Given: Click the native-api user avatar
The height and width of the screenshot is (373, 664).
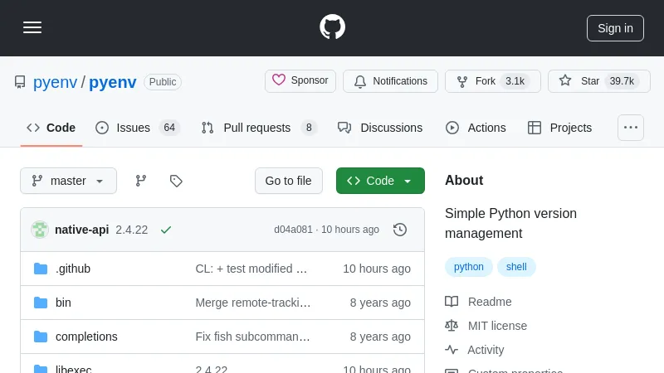Looking at the screenshot, I should 40,230.
